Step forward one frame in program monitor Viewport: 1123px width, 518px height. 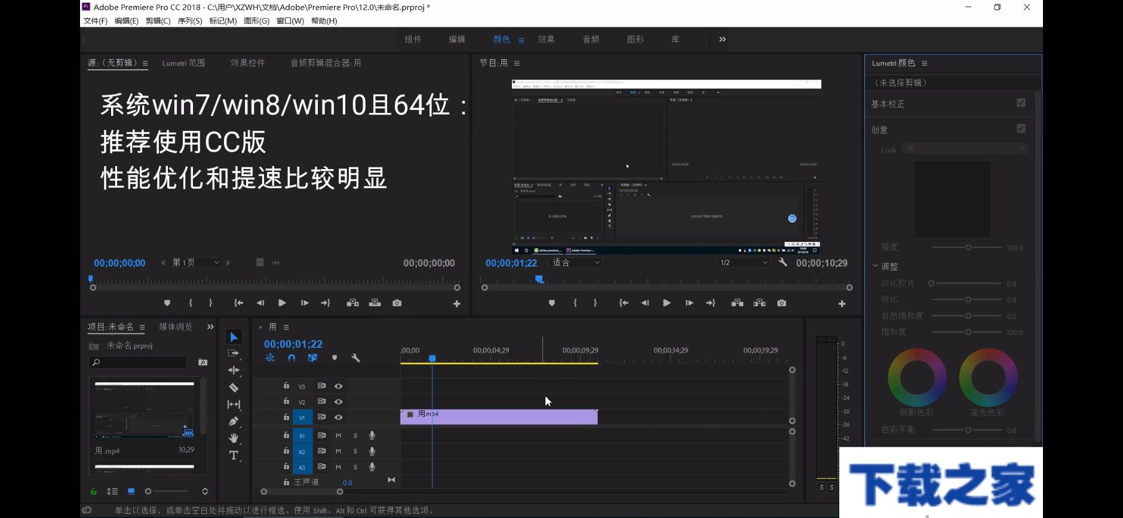coord(689,303)
